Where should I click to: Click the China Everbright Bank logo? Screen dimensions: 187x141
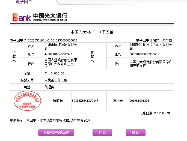(40, 17)
